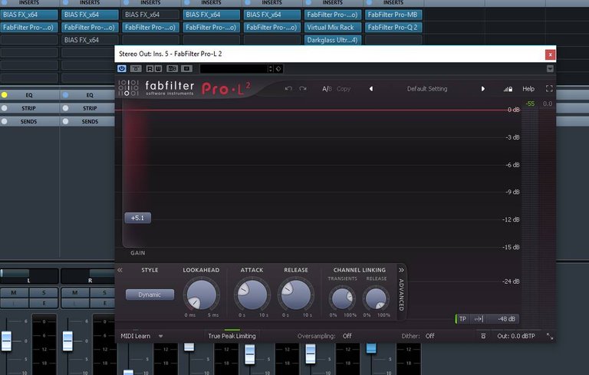Solo the first mixer channel (S)
589x375 pixels.
coord(44,292)
